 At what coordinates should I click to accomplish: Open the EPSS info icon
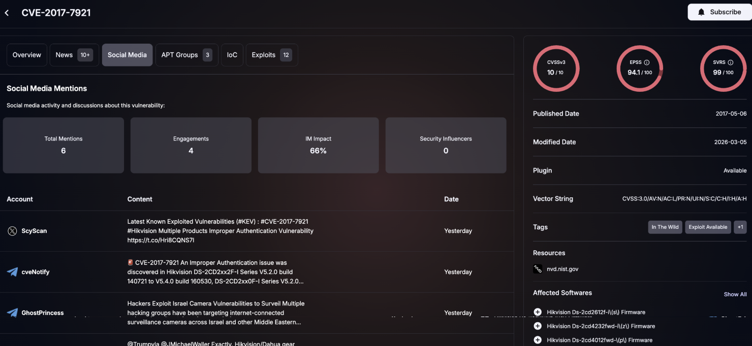pos(647,62)
